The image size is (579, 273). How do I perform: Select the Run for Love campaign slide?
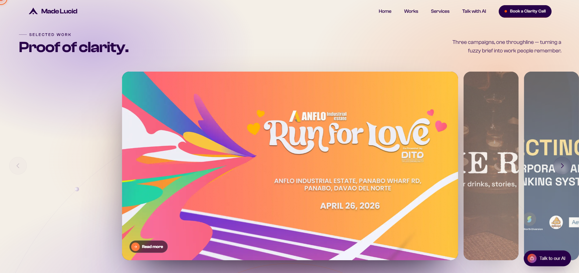click(x=290, y=166)
